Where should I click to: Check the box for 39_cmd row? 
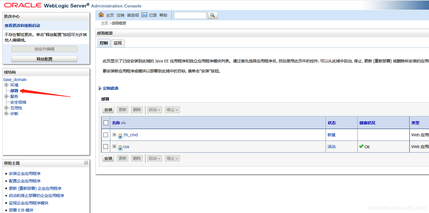(106, 135)
